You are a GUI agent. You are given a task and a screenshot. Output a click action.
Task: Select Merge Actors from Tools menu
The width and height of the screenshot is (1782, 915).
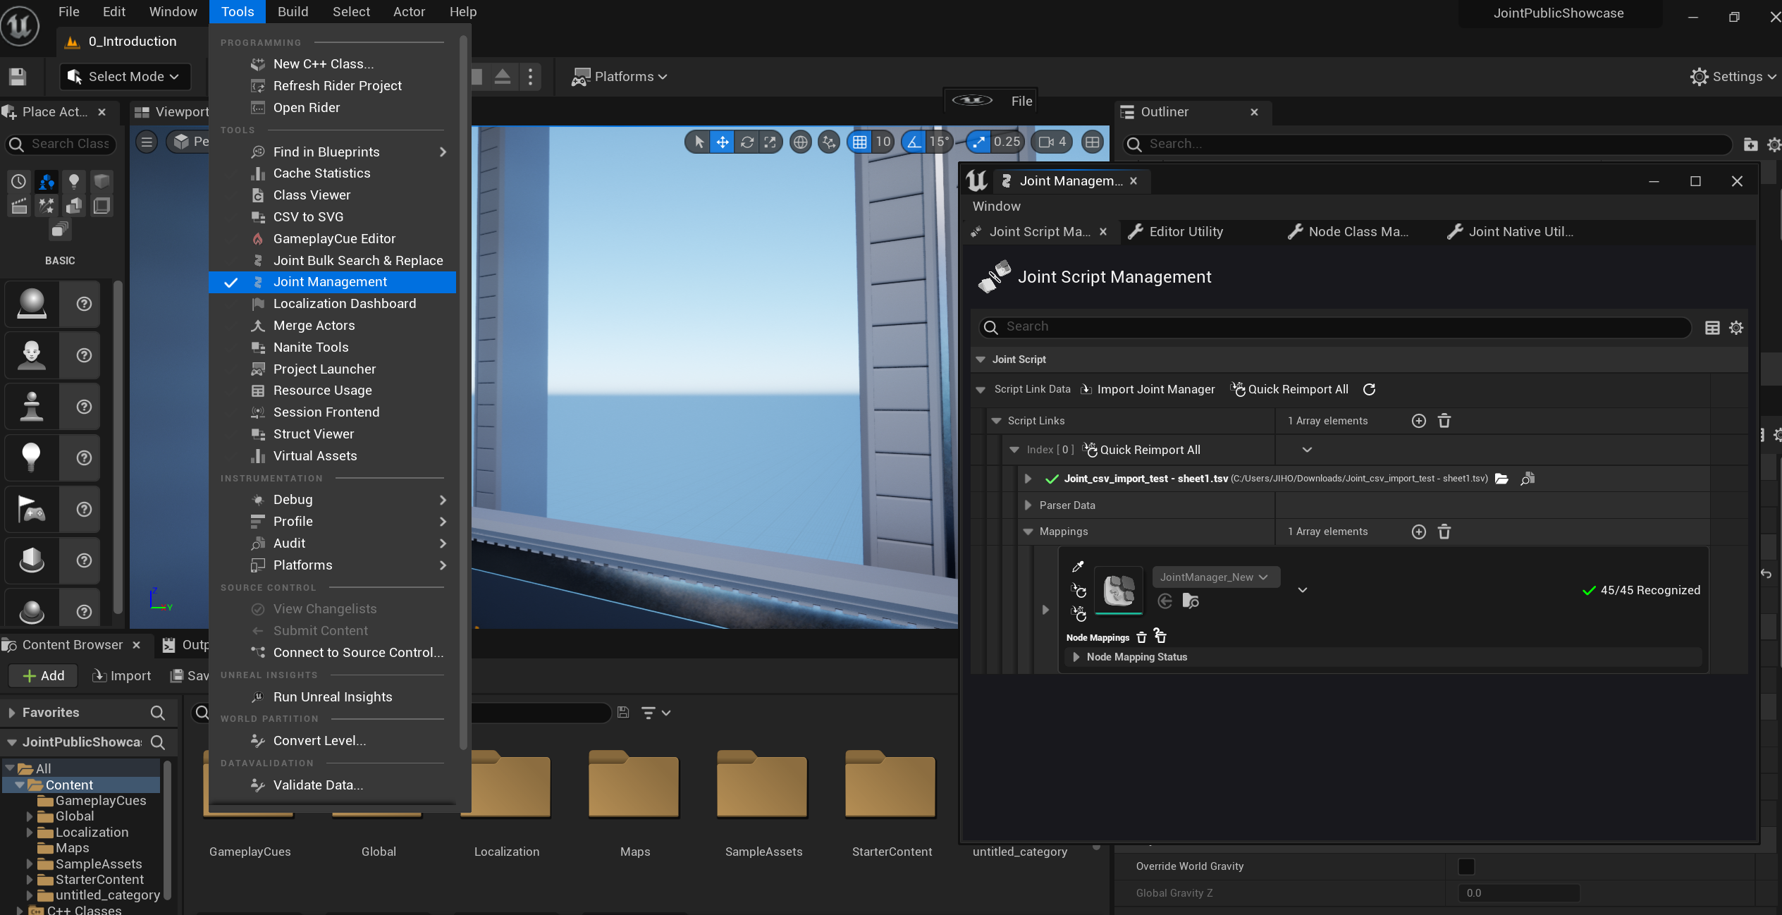click(x=314, y=326)
